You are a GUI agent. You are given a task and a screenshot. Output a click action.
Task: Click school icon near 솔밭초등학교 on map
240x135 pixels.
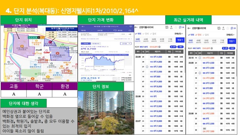tap(43, 60)
